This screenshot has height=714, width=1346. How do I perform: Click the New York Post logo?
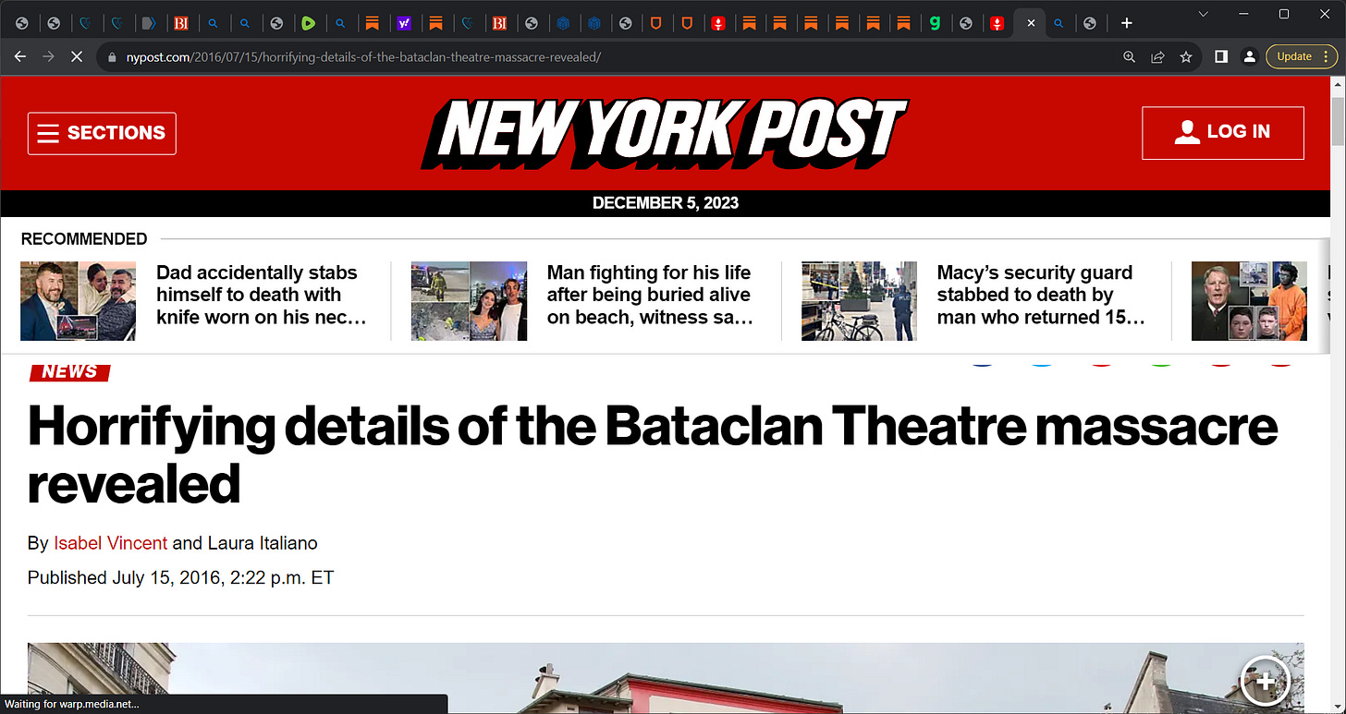pos(665,132)
